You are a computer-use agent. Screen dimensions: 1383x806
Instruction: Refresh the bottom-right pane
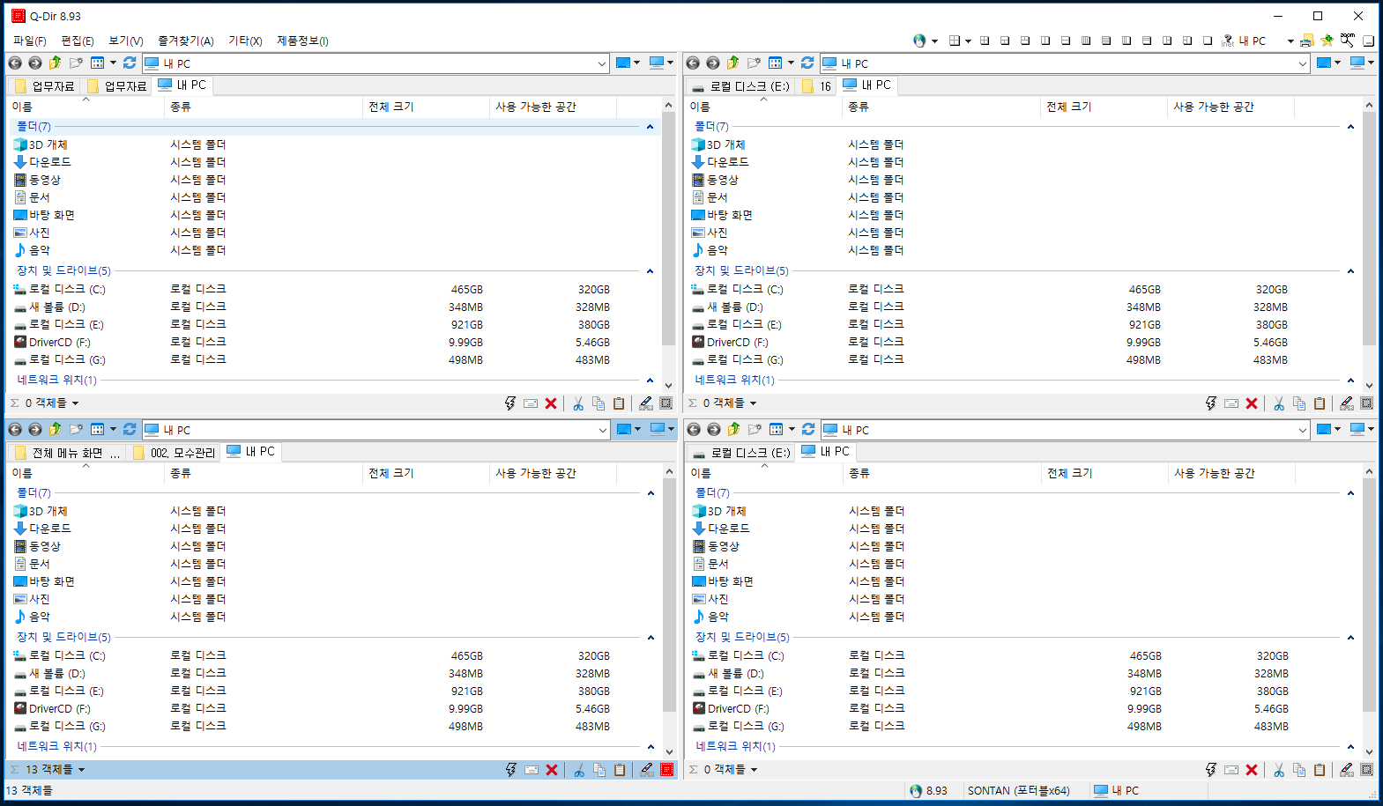point(808,429)
